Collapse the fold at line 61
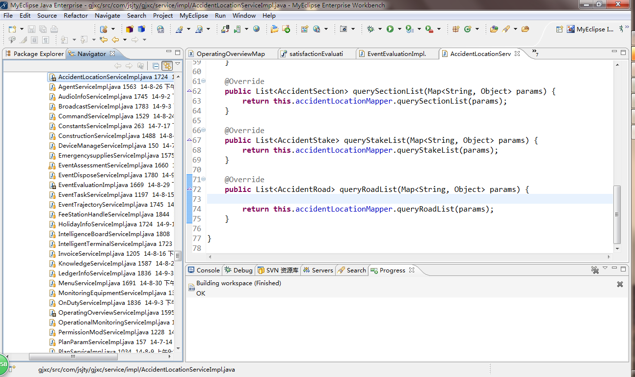 coord(204,81)
